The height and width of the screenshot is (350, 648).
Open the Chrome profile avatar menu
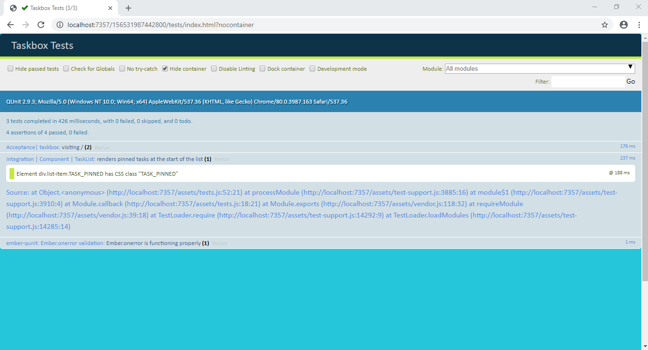tap(624, 25)
